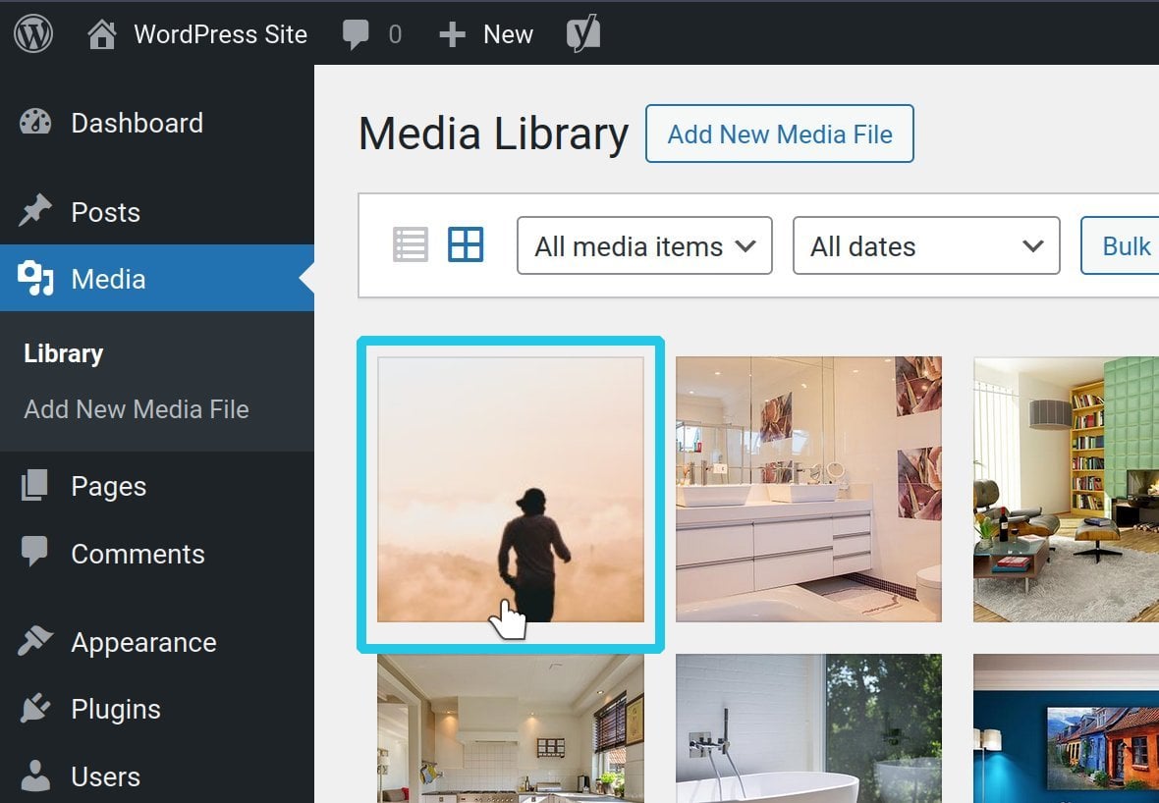Expand the All media items dropdown
The width and height of the screenshot is (1159, 803).
point(644,245)
